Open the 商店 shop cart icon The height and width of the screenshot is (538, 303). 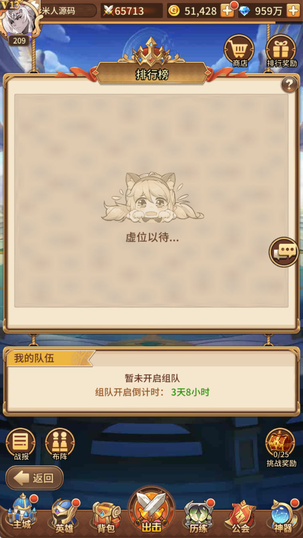click(x=239, y=51)
